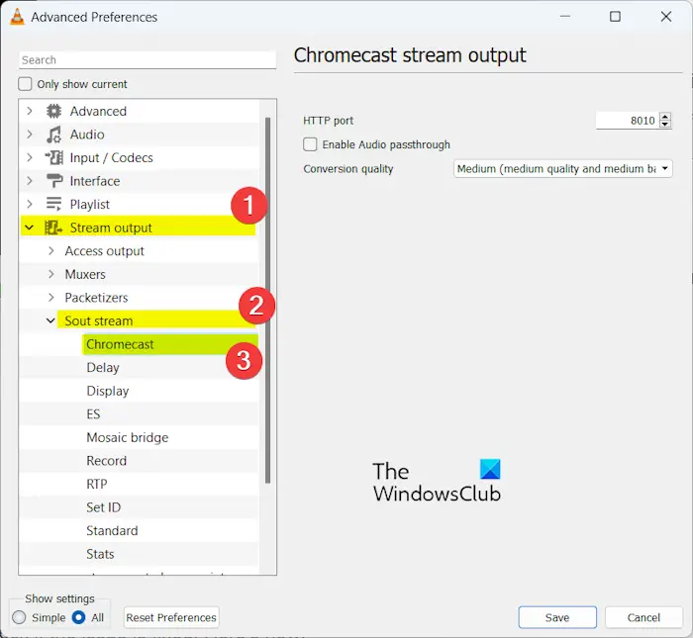This screenshot has width=693, height=638.
Task: Click the Interface paint roller icon
Action: [x=53, y=181]
